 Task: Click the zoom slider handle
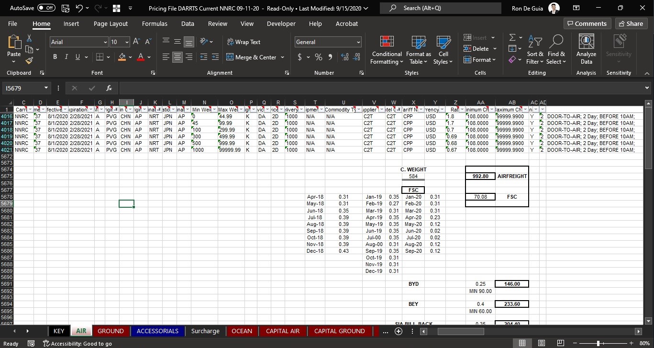click(598, 343)
